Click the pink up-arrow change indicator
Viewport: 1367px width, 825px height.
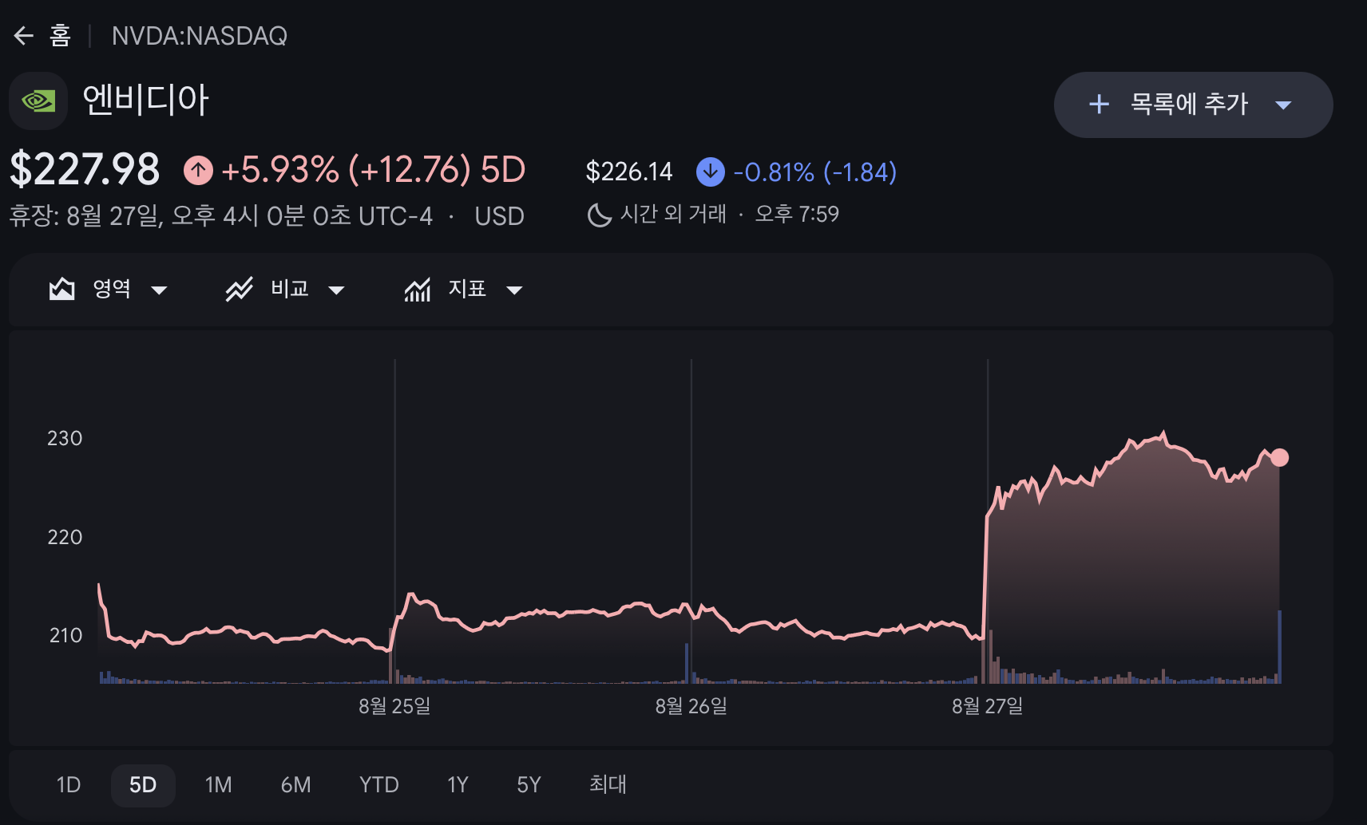(198, 170)
